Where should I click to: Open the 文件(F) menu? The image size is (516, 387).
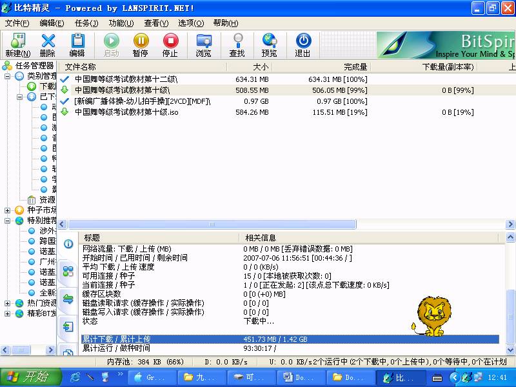point(17,23)
